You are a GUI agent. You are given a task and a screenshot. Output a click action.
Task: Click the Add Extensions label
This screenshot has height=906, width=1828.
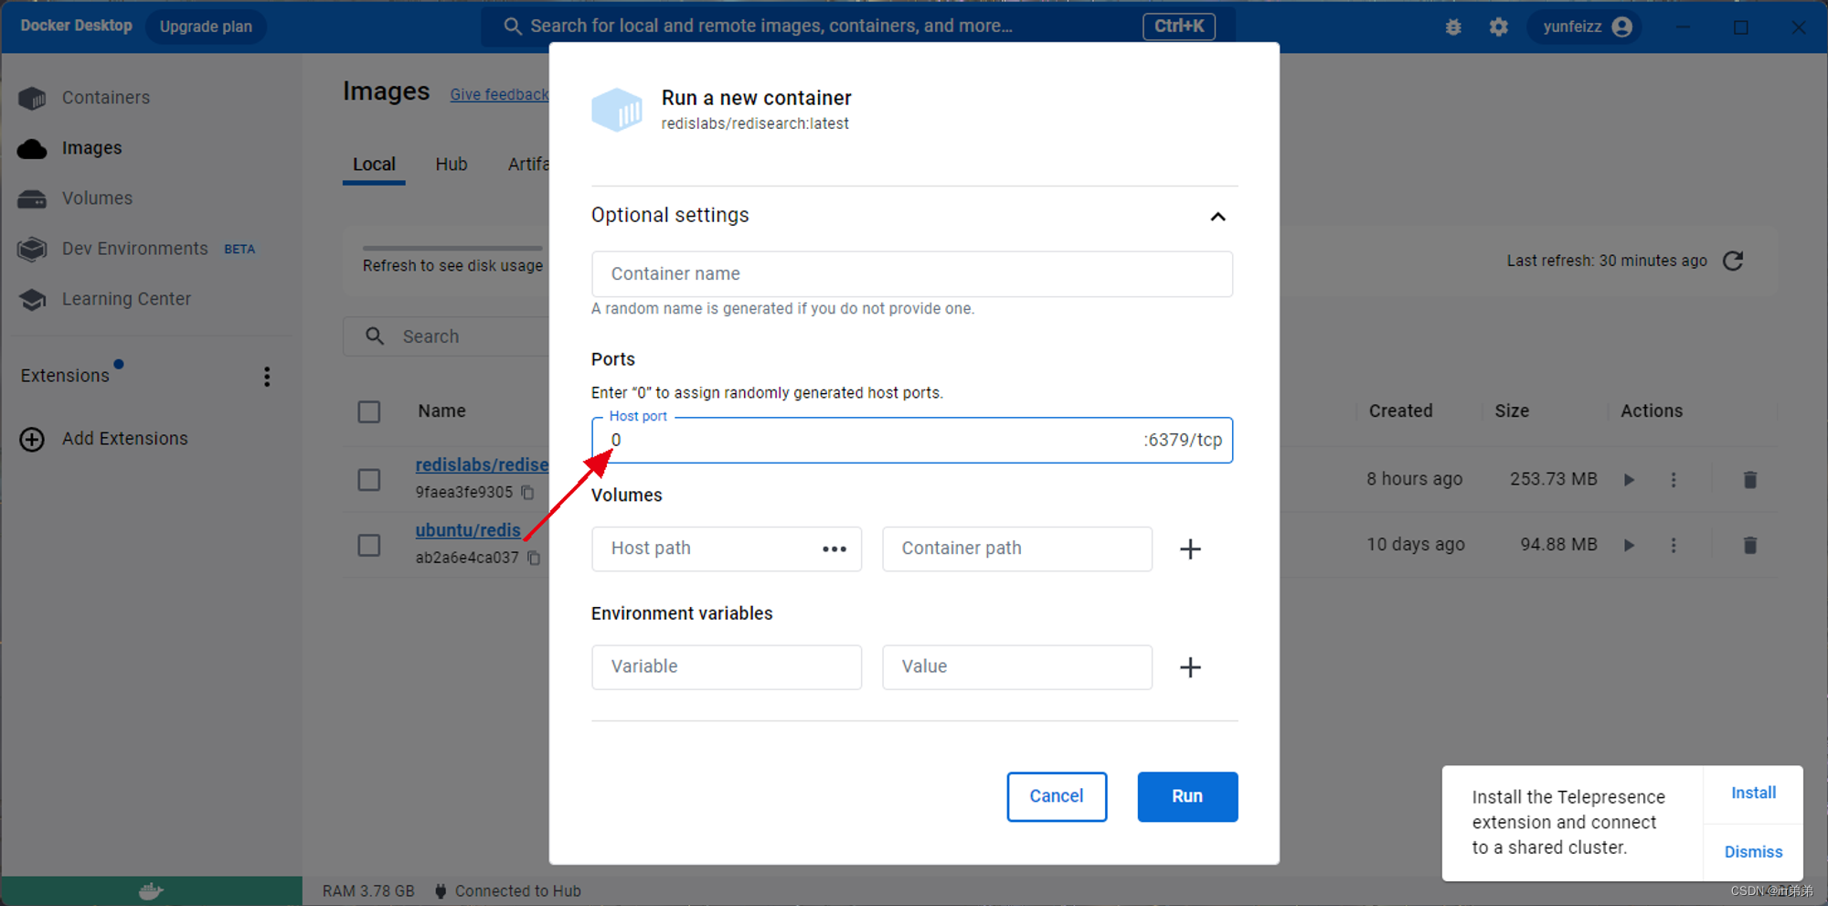(x=125, y=439)
